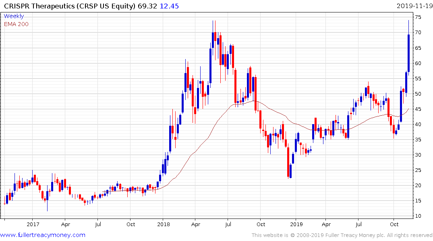433x241 pixels.
Task: Click the Fuller Treacy Money copyright notice
Action: (x=342, y=235)
